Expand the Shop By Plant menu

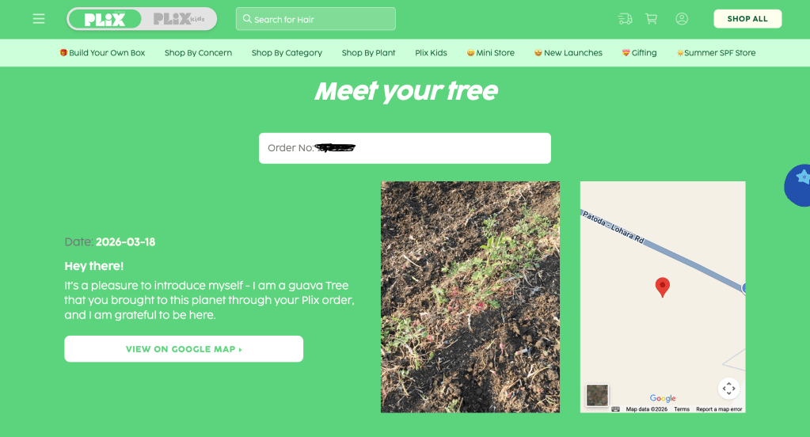368,53
